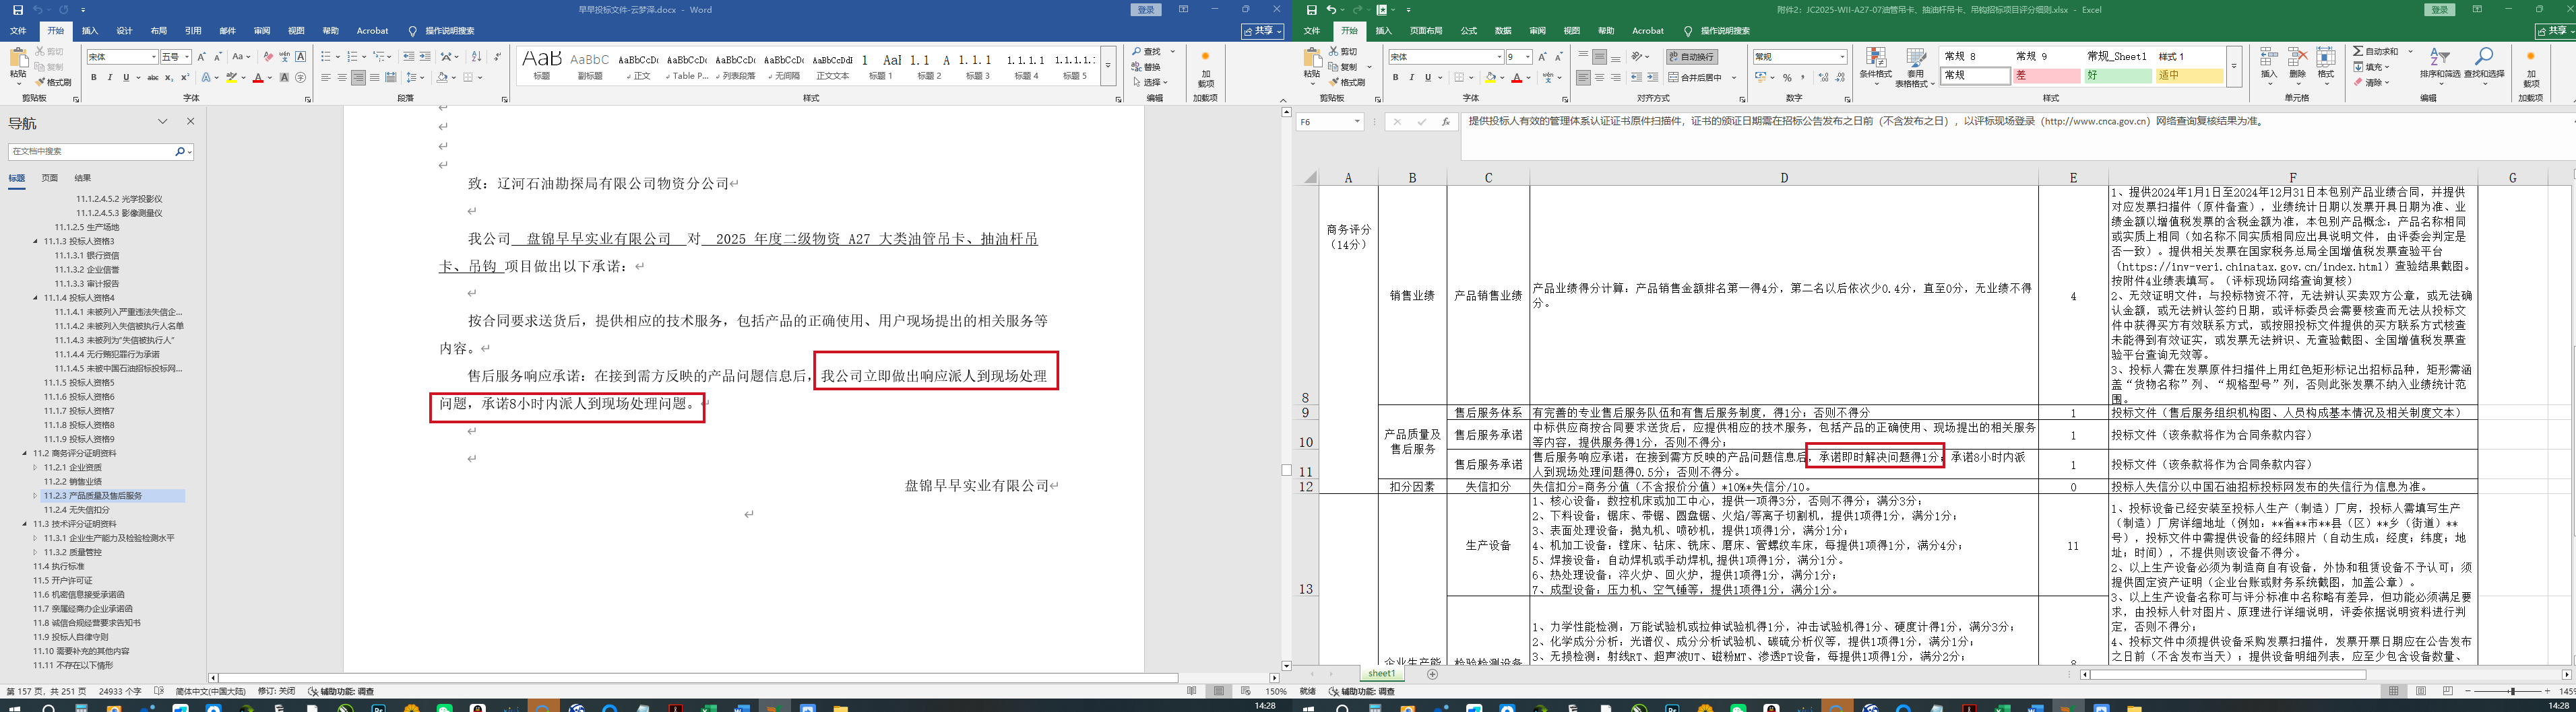
Task: Toggle bold in Excel's font group
Action: (x=1396, y=78)
